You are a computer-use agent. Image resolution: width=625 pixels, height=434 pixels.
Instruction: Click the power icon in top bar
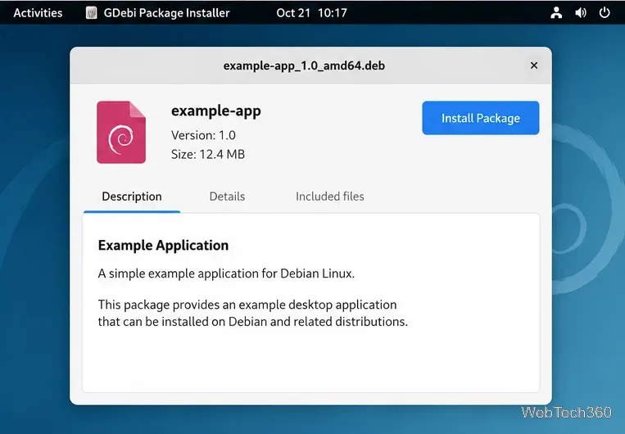tap(605, 13)
